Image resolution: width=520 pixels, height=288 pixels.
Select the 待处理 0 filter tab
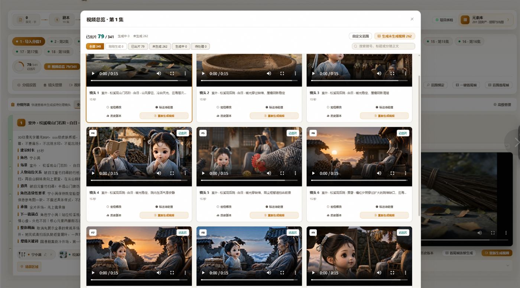201,46
